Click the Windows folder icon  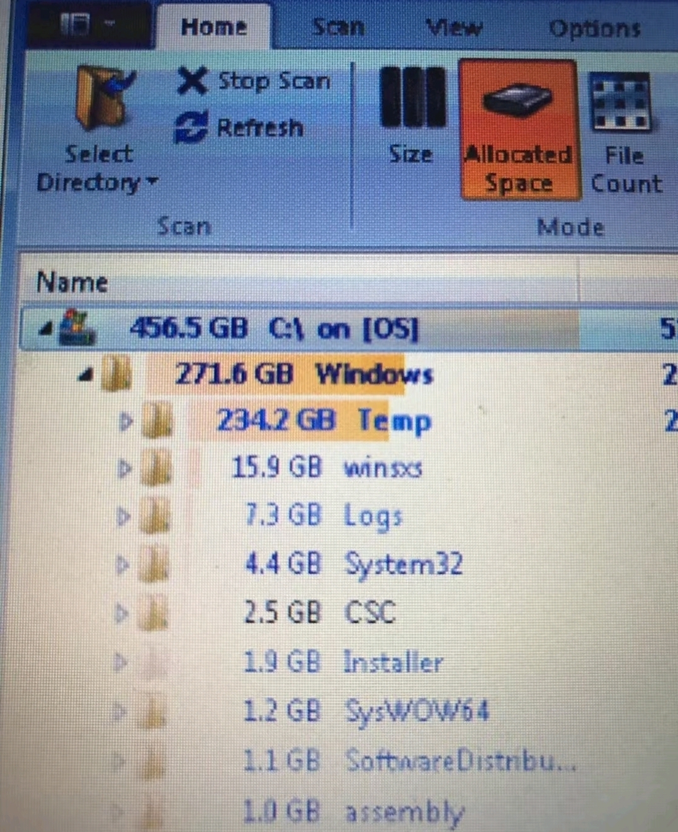(x=116, y=374)
